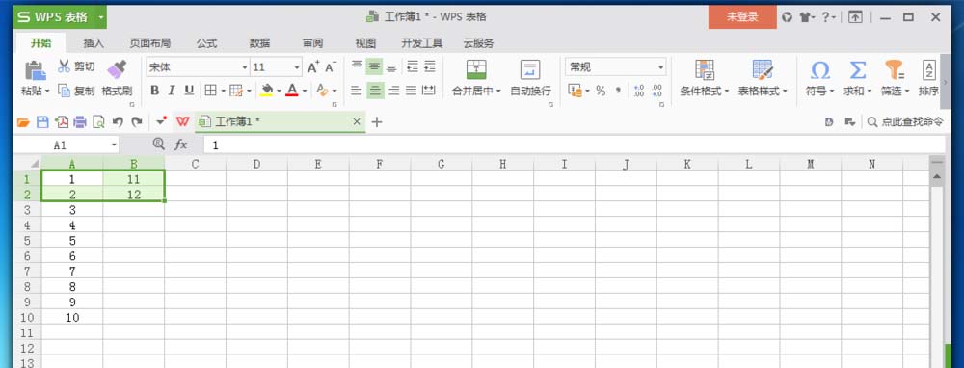The image size is (964, 368).
Task: Click the distributed alignment icon
Action: (x=429, y=91)
